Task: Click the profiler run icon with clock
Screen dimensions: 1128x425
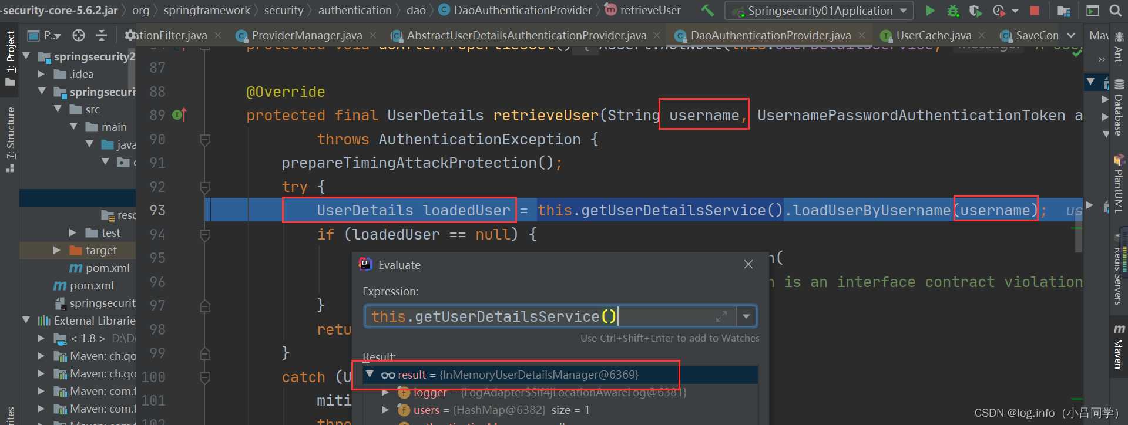Action: 998,10
